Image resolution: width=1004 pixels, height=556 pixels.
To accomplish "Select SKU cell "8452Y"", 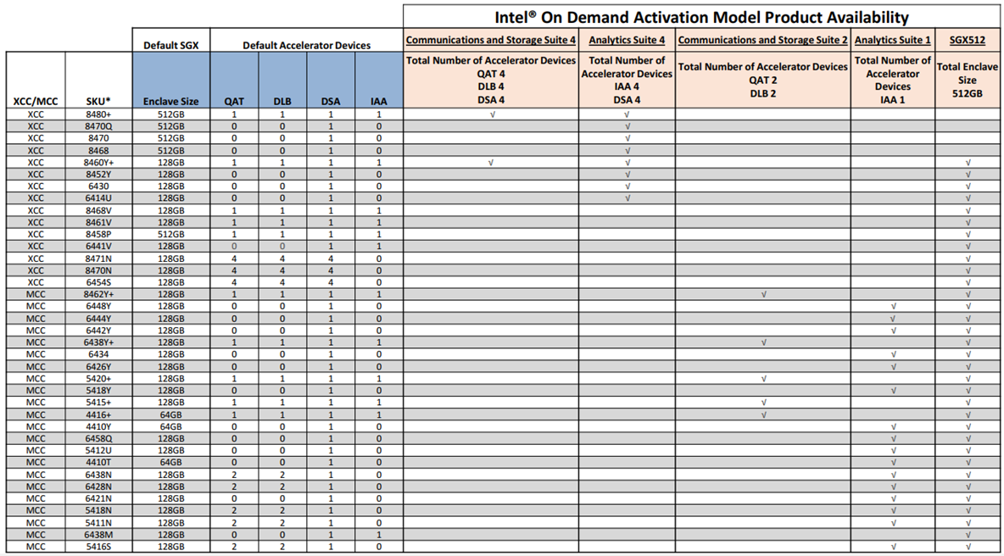I will [98, 174].
